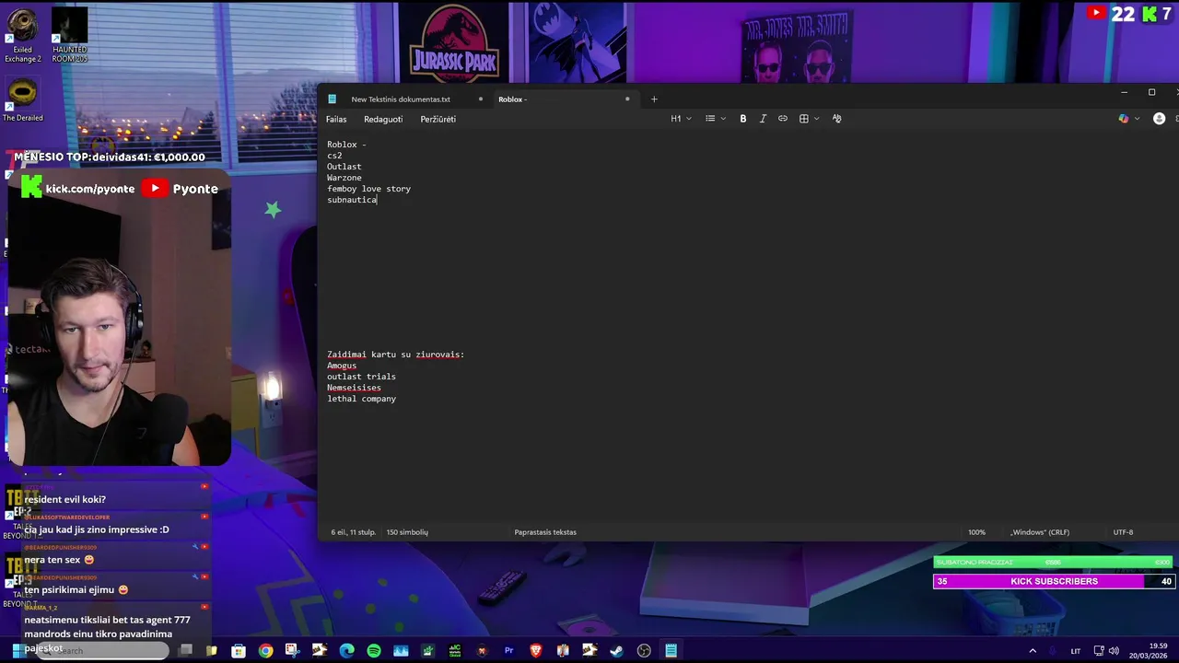Switch to New Tekstinis dokumentas.txt tab
Viewport: 1179px width, 663px height.
401,99
